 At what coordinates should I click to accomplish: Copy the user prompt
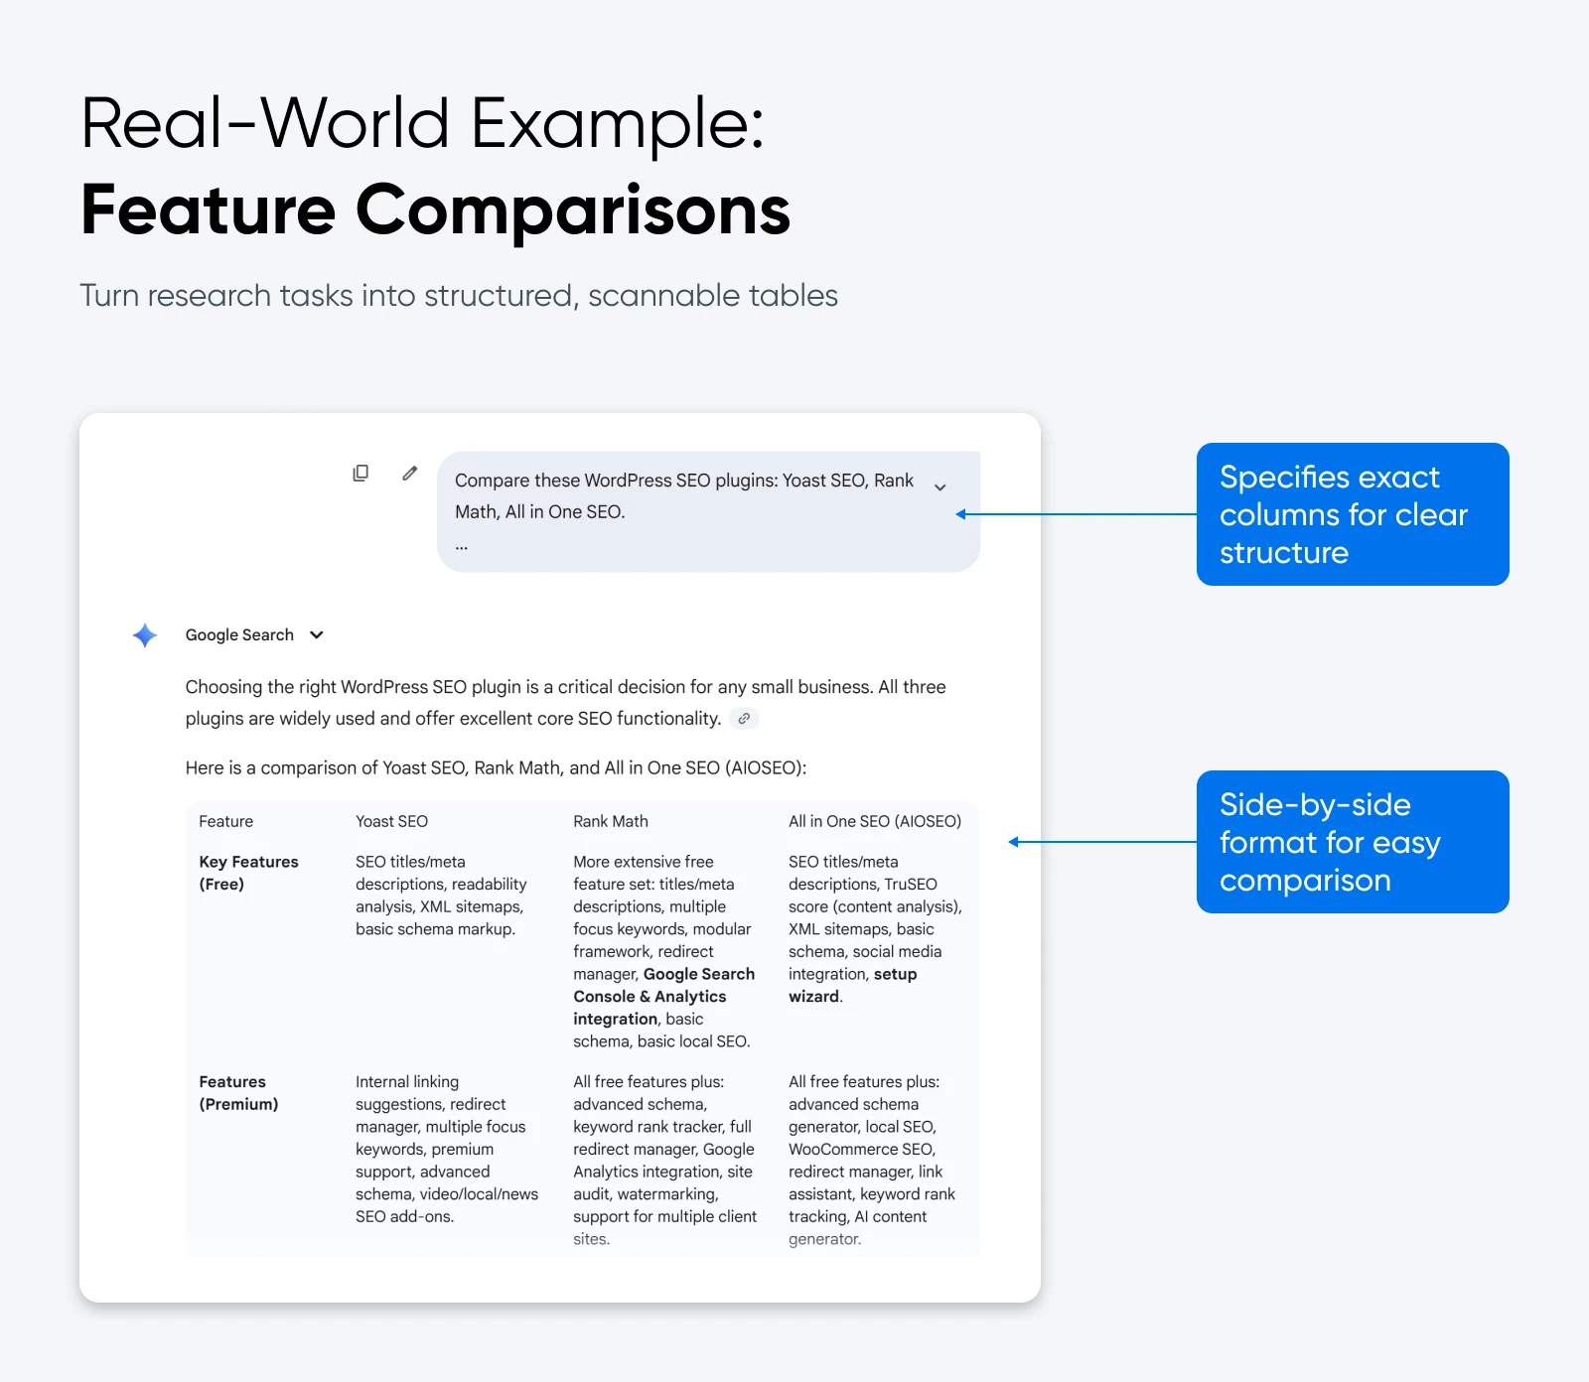point(361,473)
